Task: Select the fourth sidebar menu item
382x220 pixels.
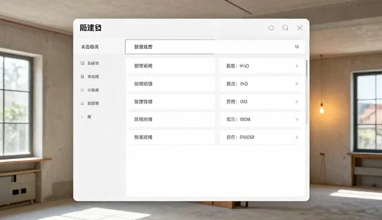Action: click(90, 103)
